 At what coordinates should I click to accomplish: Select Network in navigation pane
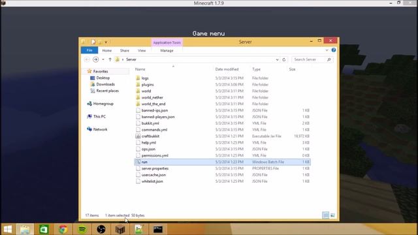pos(100,129)
